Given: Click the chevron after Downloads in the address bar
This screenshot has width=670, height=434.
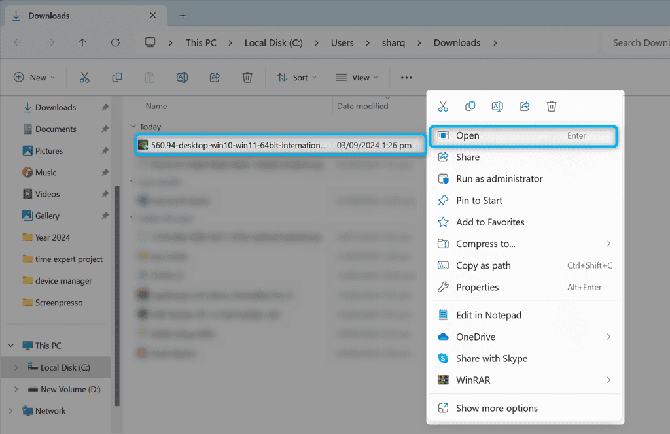Looking at the screenshot, I should 495,43.
